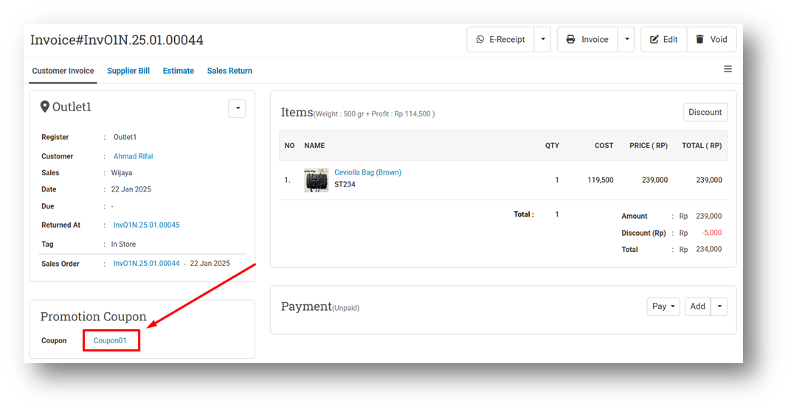Image resolution: width=791 pixels, height=411 pixels.
Task: Open the hamburger menu icon
Action: pos(728,69)
